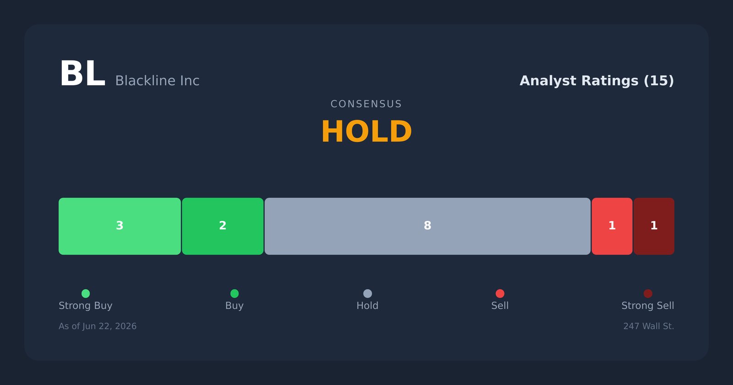Click the As of Jun 22, 2026 date
The image size is (733, 385).
pos(98,326)
